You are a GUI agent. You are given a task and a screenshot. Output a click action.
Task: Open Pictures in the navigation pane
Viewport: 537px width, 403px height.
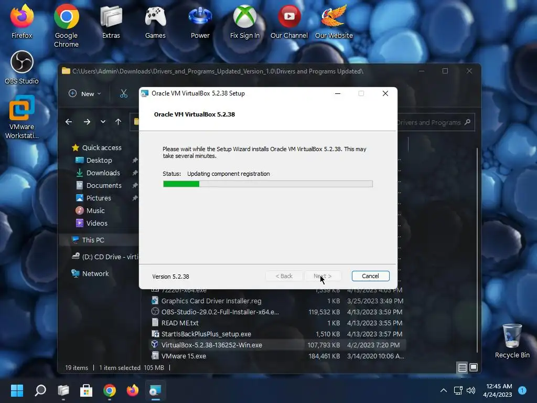pyautogui.click(x=99, y=198)
